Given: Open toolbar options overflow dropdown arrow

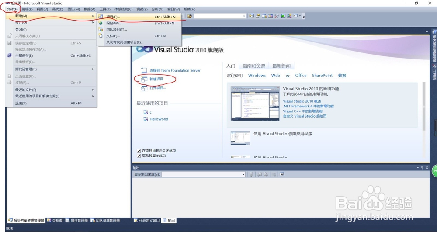Looking at the screenshot, I should point(304,17).
